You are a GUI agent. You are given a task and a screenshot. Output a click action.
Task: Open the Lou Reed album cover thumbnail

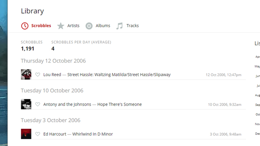26,75
